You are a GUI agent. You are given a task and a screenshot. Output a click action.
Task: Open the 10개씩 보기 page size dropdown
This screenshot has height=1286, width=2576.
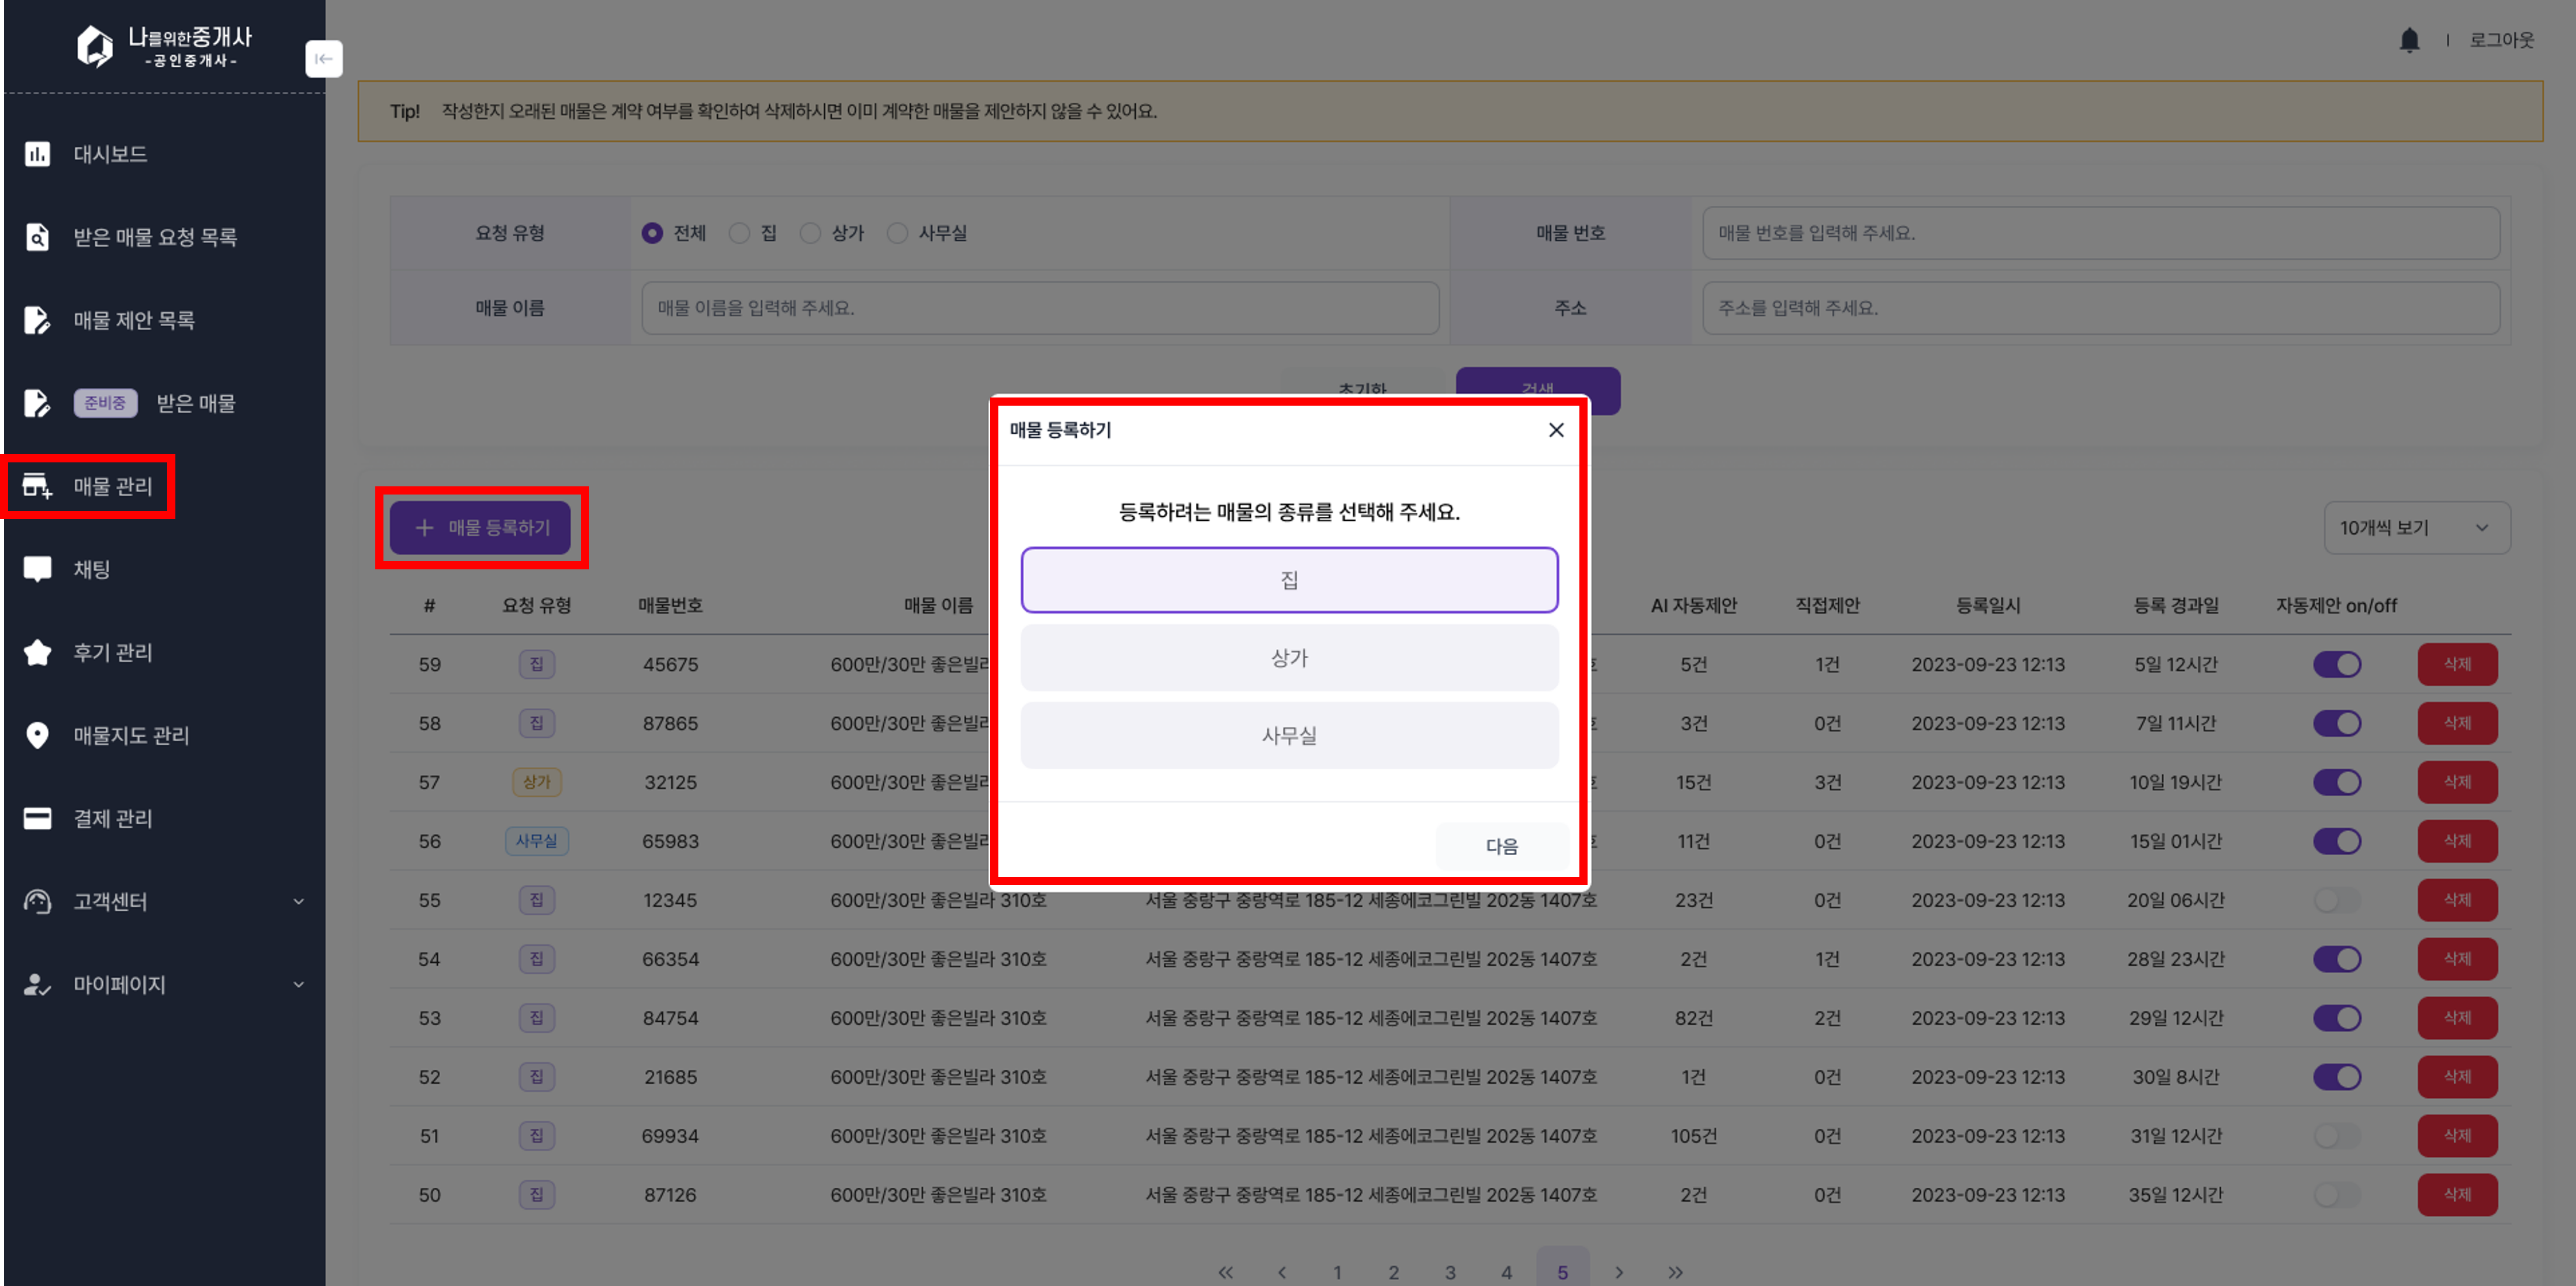[2416, 527]
